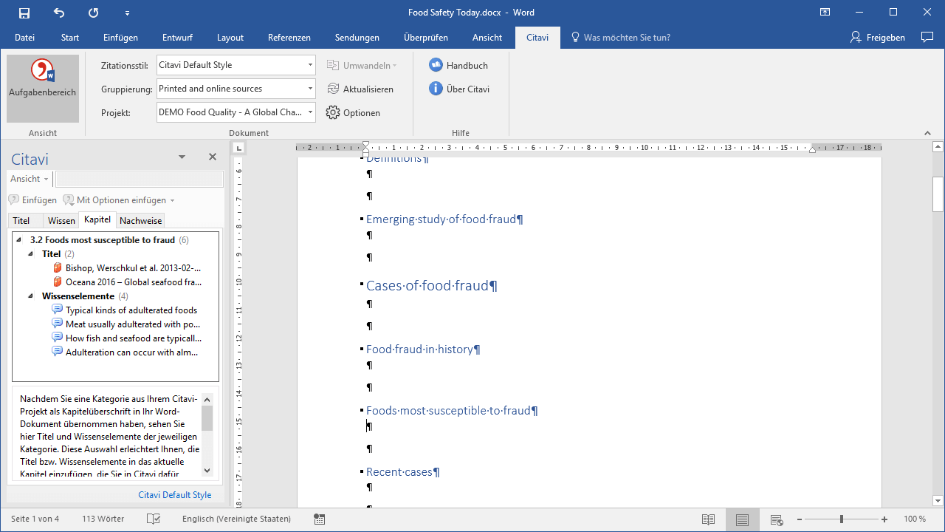Open the Zitationsstil dropdown
Viewport: 945px width, 532px height.
click(310, 65)
